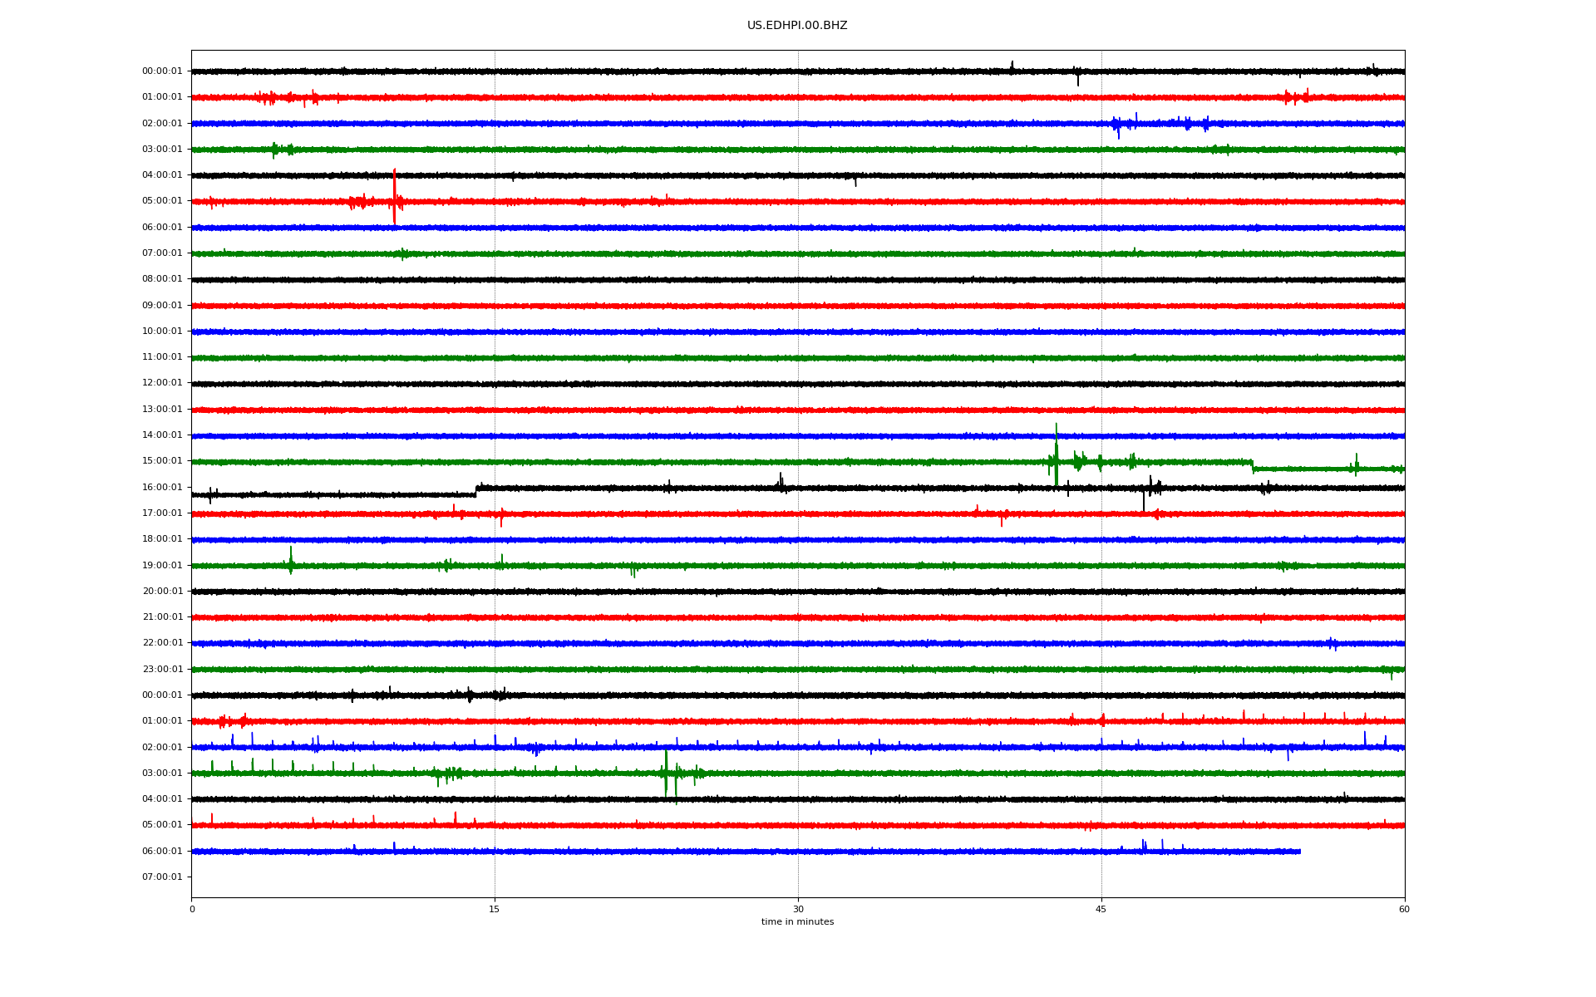
Task: Click the baseline step in the black 16:00:01 trace
Action: pos(476,491)
